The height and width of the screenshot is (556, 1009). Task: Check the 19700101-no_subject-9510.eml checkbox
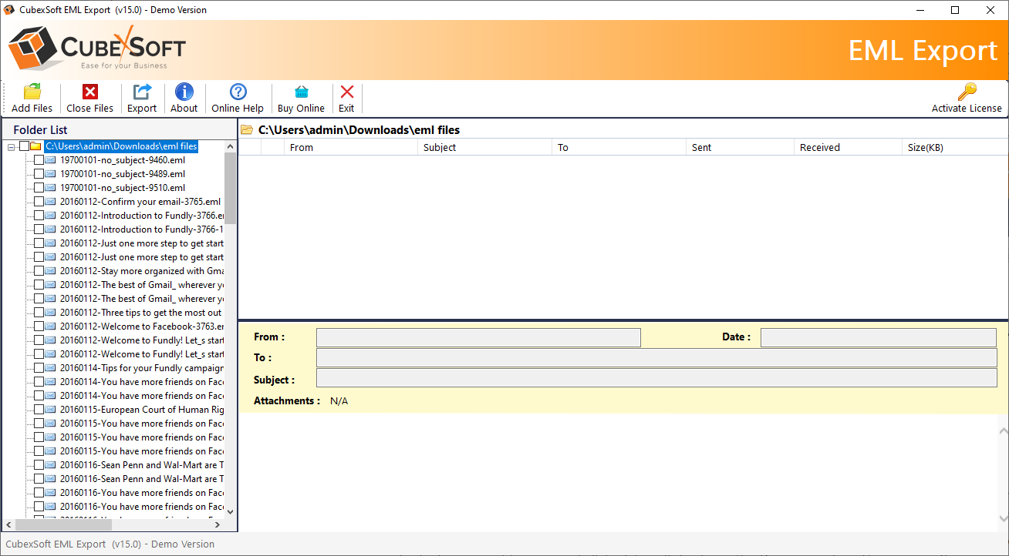39,188
